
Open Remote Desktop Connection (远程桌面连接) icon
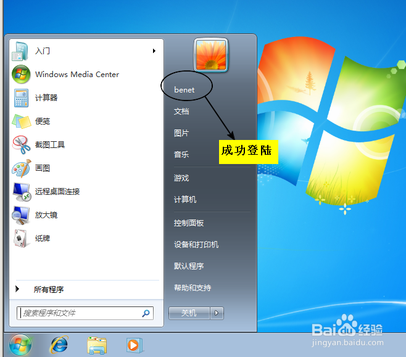pos(22,192)
